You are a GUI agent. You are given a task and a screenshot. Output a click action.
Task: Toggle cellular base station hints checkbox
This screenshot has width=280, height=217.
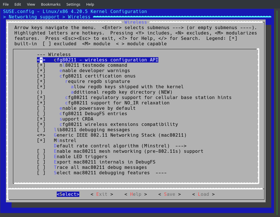[x=41, y=97]
